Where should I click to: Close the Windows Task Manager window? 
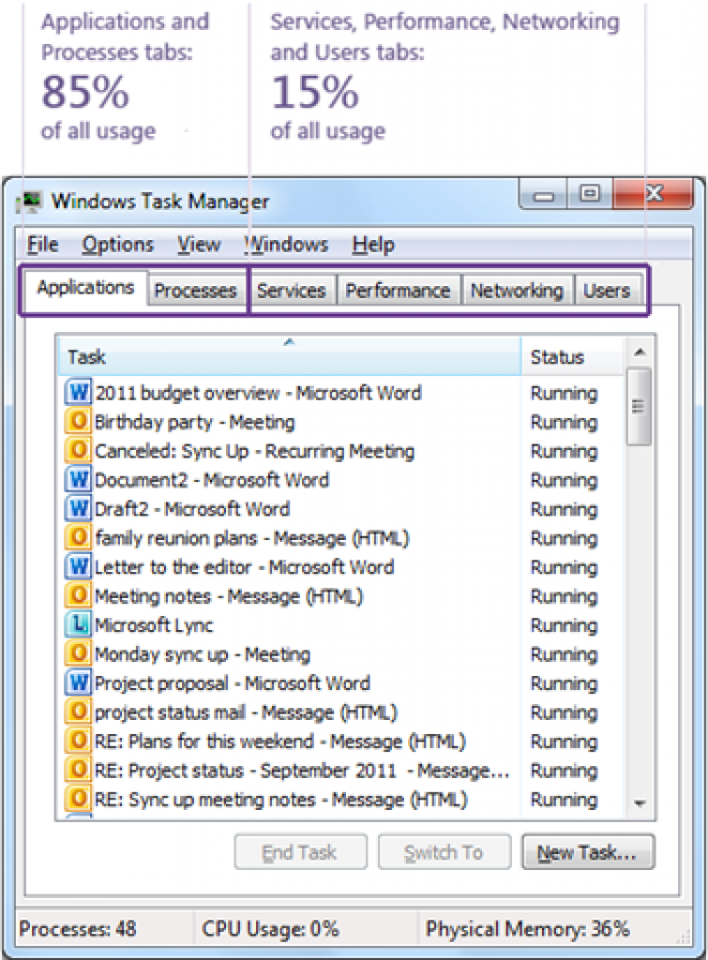point(654,195)
